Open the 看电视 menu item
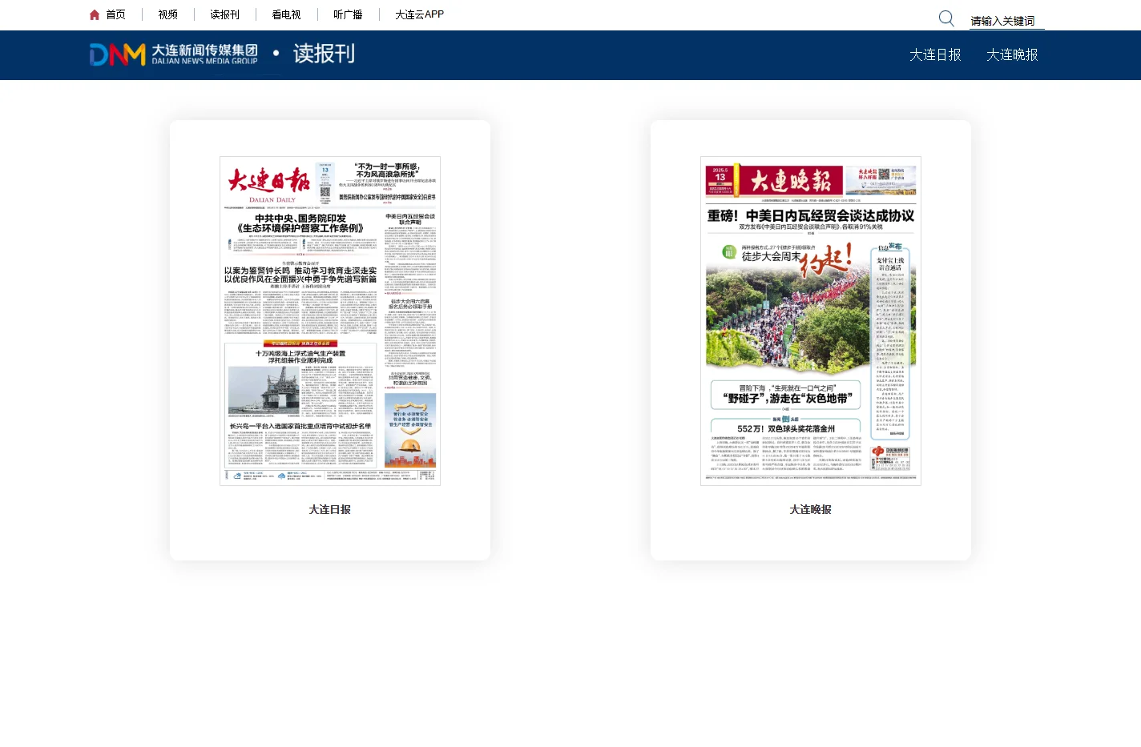This screenshot has width=1141, height=747. [x=286, y=14]
